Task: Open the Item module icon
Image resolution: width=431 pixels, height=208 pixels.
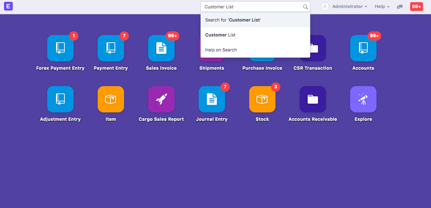Action: click(111, 99)
